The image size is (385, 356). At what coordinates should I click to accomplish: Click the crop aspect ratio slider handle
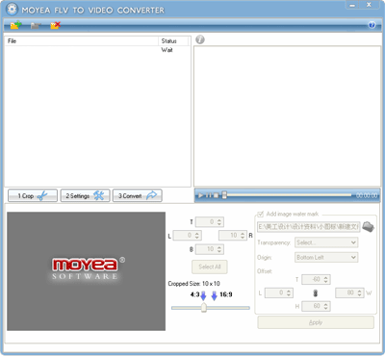(204, 308)
